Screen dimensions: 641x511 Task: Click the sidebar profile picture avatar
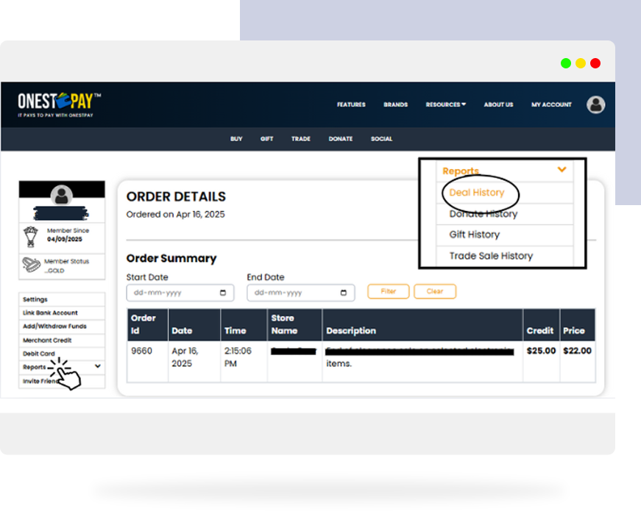[x=62, y=196]
